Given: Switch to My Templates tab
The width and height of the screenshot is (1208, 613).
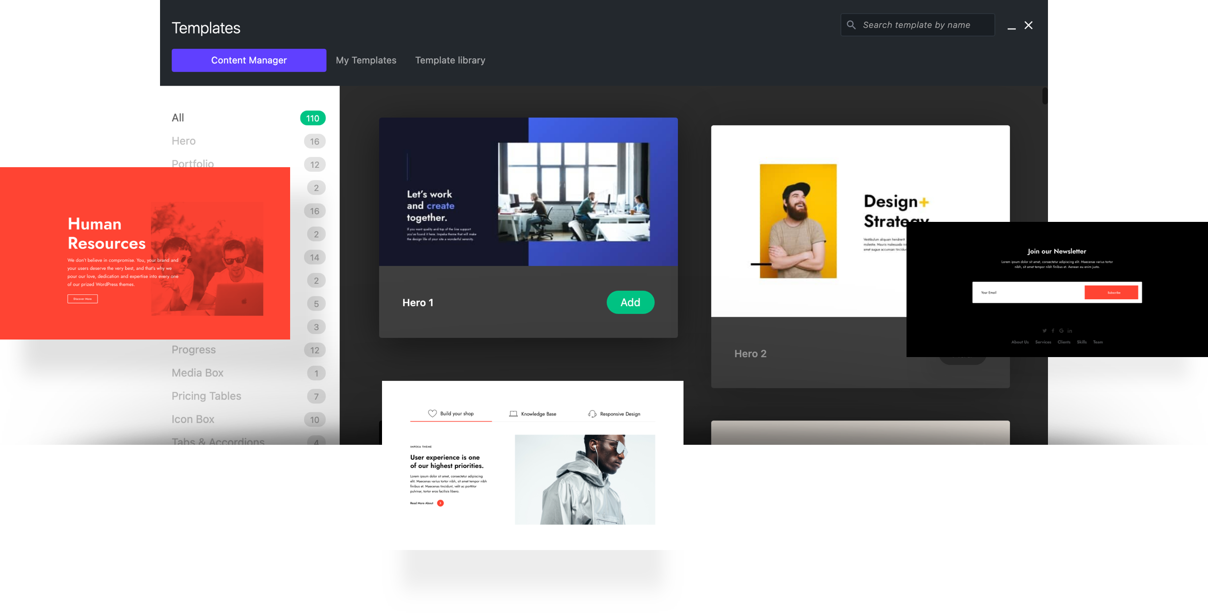Looking at the screenshot, I should [366, 59].
